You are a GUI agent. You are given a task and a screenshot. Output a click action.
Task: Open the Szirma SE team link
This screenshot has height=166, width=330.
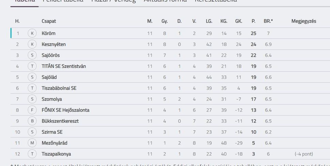point(52,132)
